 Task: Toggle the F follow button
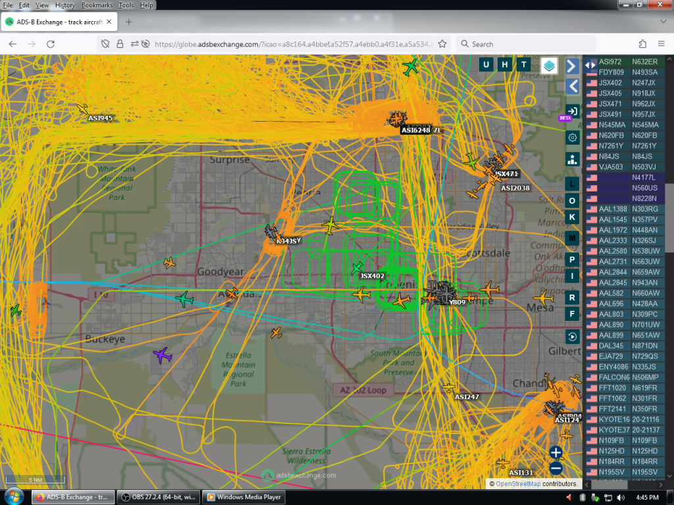pos(572,314)
